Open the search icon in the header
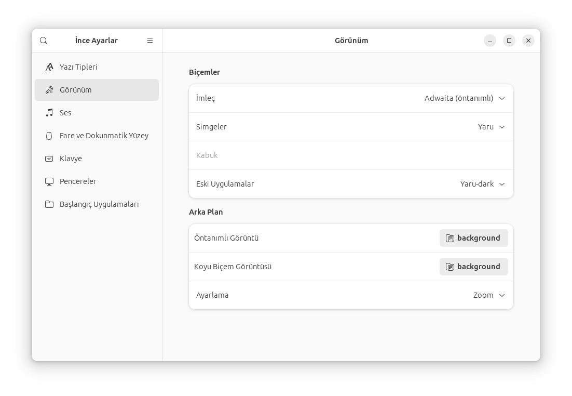The image size is (572, 396). pos(44,41)
